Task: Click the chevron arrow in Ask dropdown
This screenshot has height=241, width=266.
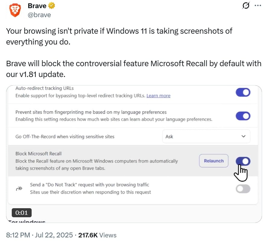Action: click(x=243, y=136)
